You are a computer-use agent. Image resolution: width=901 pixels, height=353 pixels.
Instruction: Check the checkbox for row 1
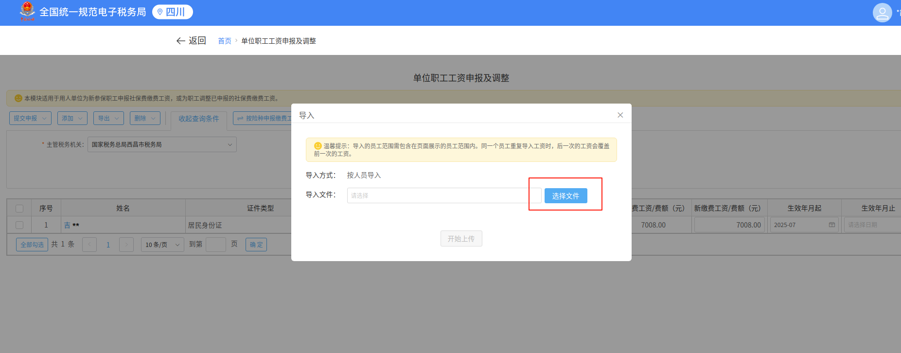point(19,225)
